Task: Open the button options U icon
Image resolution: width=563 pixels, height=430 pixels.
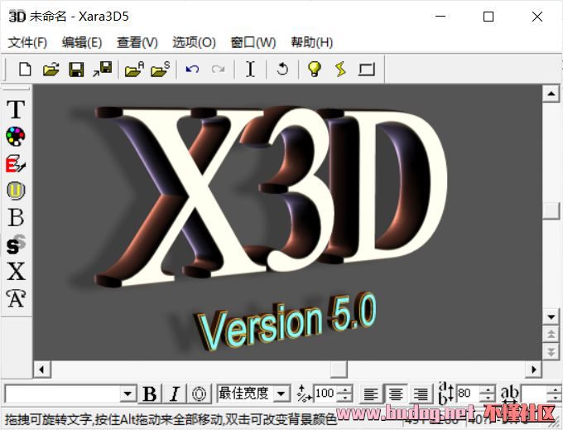Action: pyautogui.click(x=16, y=191)
